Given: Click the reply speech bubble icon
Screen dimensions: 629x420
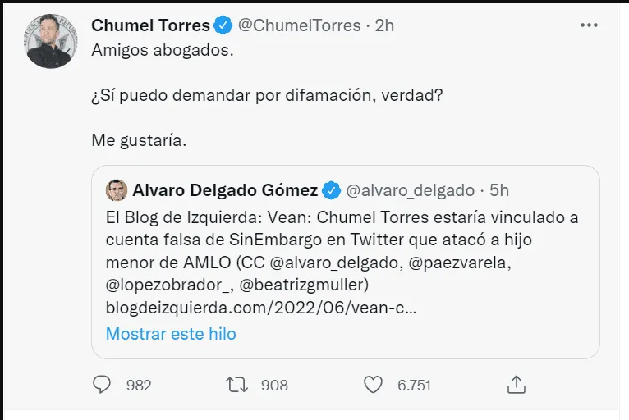Looking at the screenshot, I should pos(102,384).
